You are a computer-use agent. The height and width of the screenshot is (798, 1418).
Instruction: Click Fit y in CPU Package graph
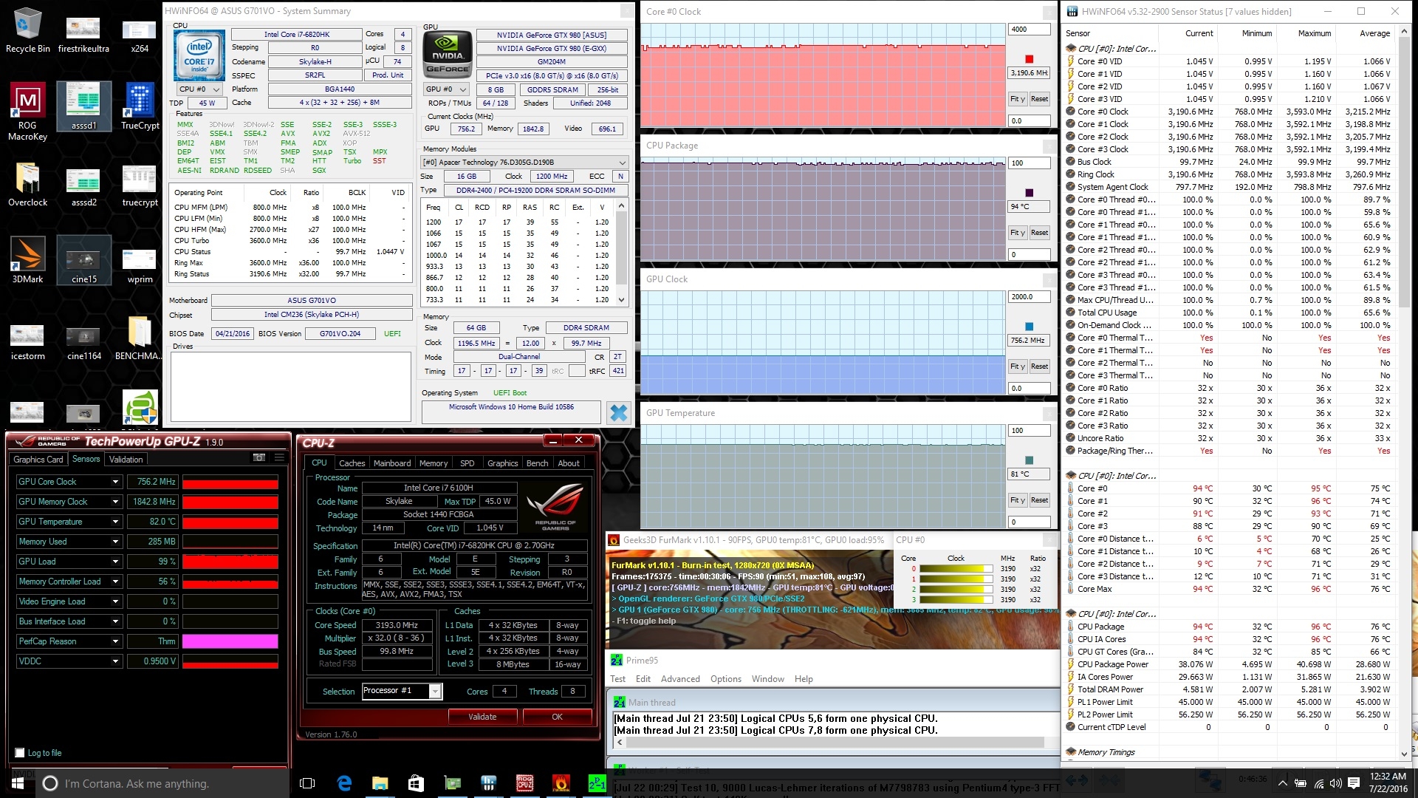[1018, 233]
